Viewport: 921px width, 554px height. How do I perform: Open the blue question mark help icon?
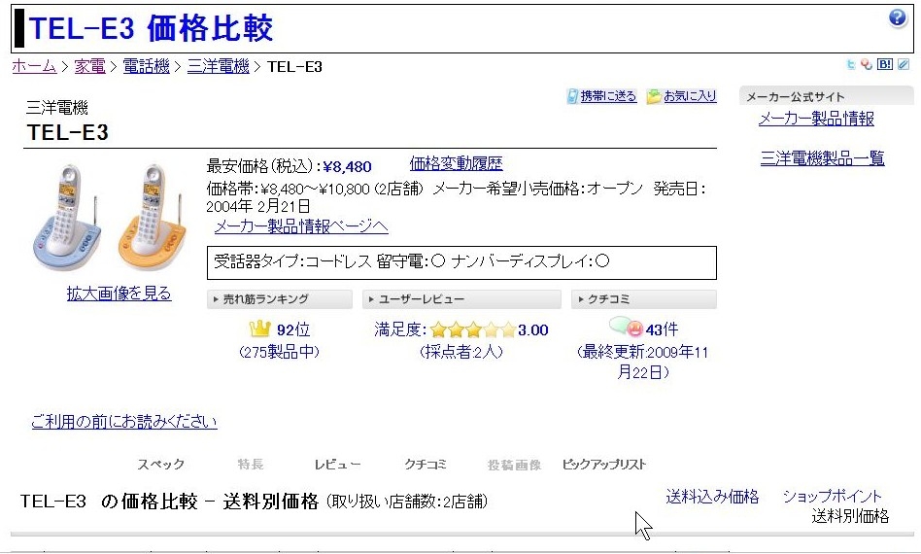click(898, 18)
